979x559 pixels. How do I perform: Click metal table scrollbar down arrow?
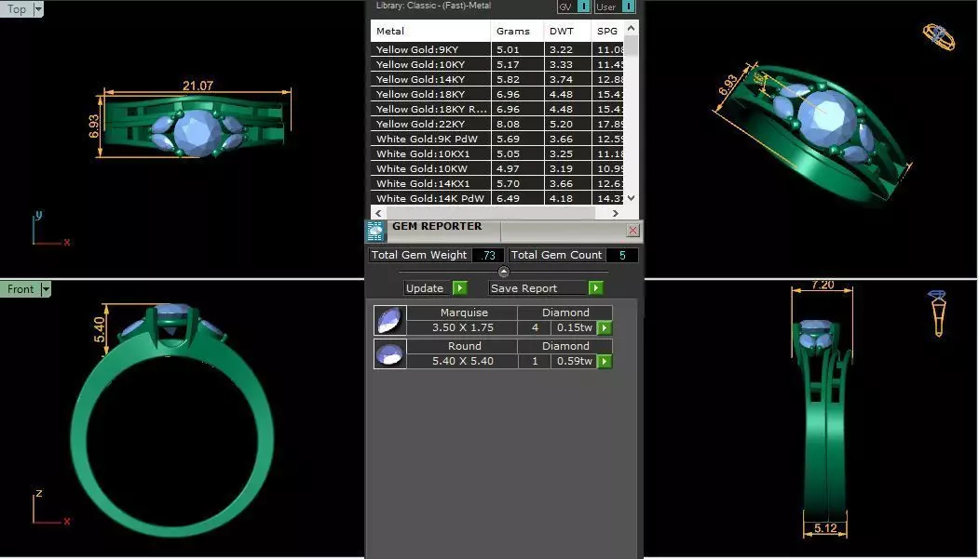point(632,198)
